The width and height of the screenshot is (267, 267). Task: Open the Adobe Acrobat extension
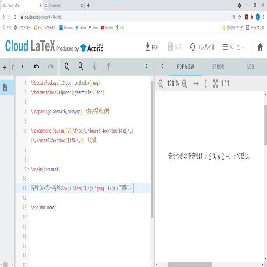click(246, 17)
